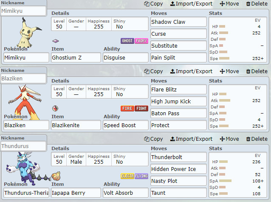Click the Fire type badge
Screen dimensions: 271x202
coord(127,108)
